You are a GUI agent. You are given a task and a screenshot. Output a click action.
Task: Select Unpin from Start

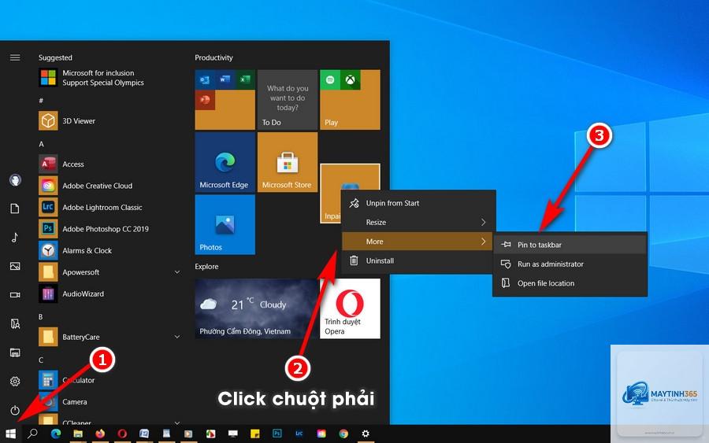point(418,203)
